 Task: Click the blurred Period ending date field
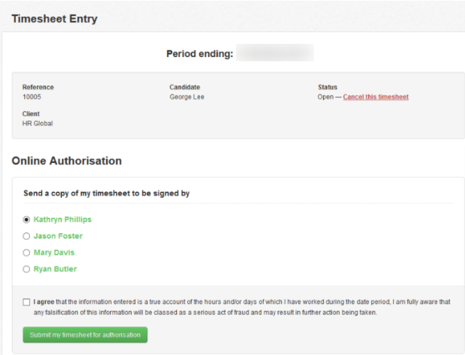tap(275, 53)
